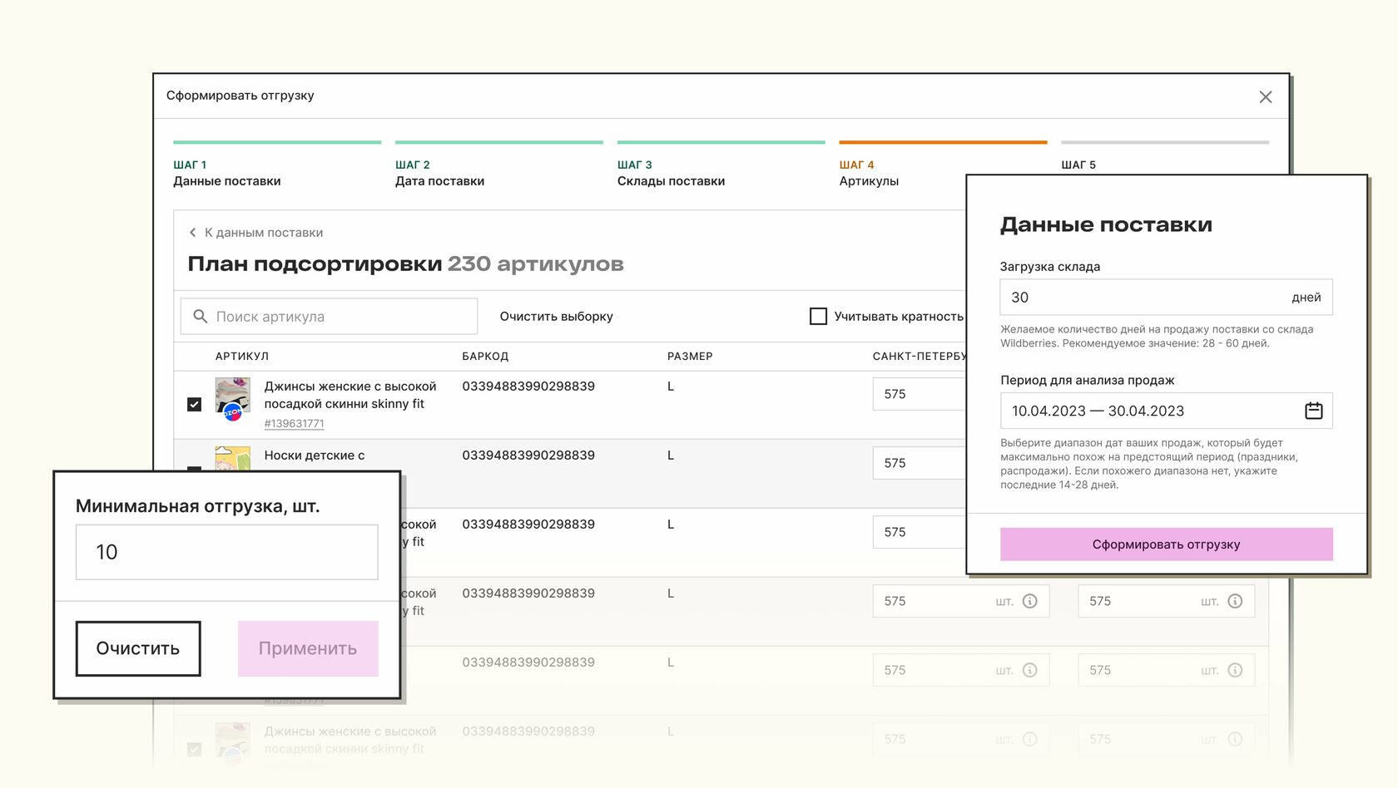Open ШАГ 3 Склады поставки step
The width and height of the screenshot is (1398, 788).
click(x=721, y=166)
